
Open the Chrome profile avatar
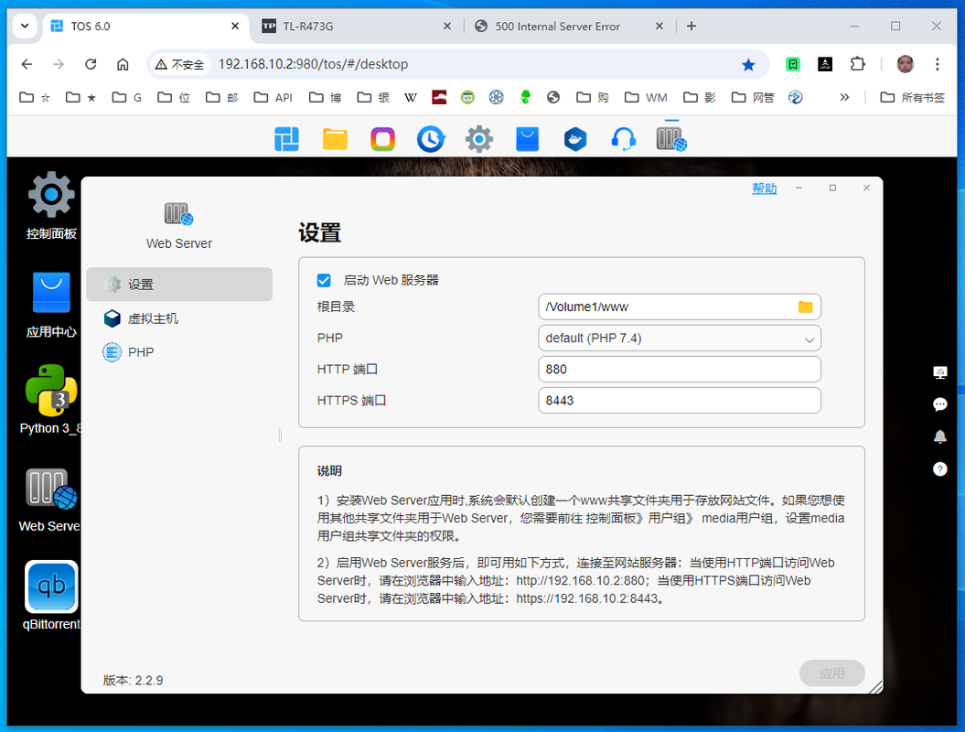tap(905, 64)
